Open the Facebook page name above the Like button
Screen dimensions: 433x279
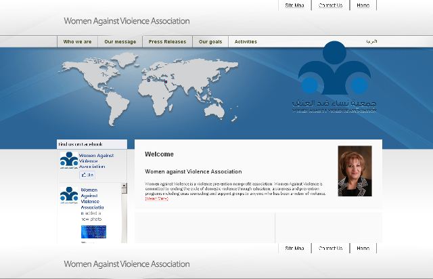click(x=96, y=161)
